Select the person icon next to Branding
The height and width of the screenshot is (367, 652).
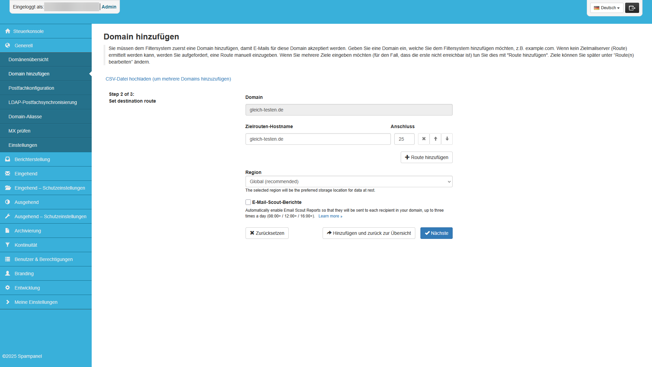click(x=7, y=273)
